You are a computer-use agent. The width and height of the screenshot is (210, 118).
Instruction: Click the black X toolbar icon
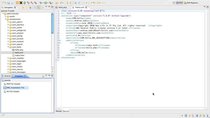pos(21,3)
